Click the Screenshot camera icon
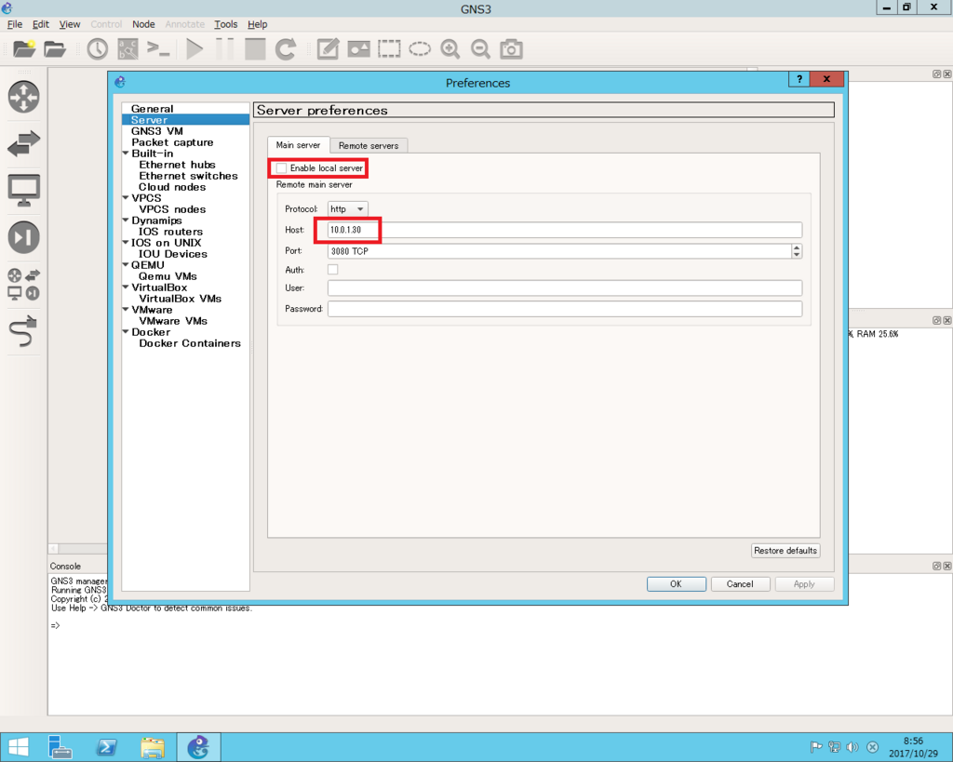Viewport: 953px width, 762px height. pos(511,48)
